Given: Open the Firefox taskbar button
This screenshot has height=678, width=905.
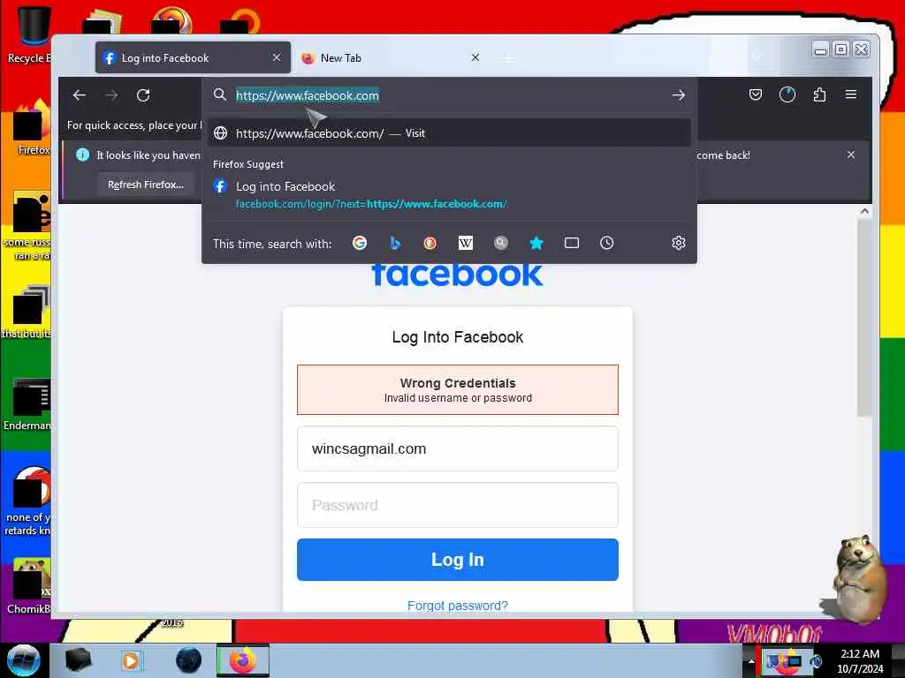Looking at the screenshot, I should (243, 660).
